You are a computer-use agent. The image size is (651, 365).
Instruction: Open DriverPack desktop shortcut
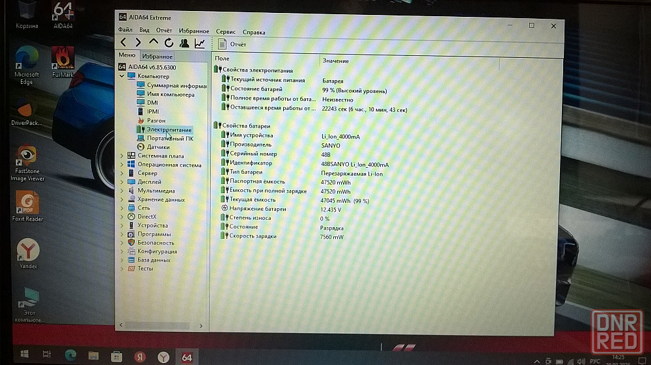pyautogui.click(x=26, y=111)
